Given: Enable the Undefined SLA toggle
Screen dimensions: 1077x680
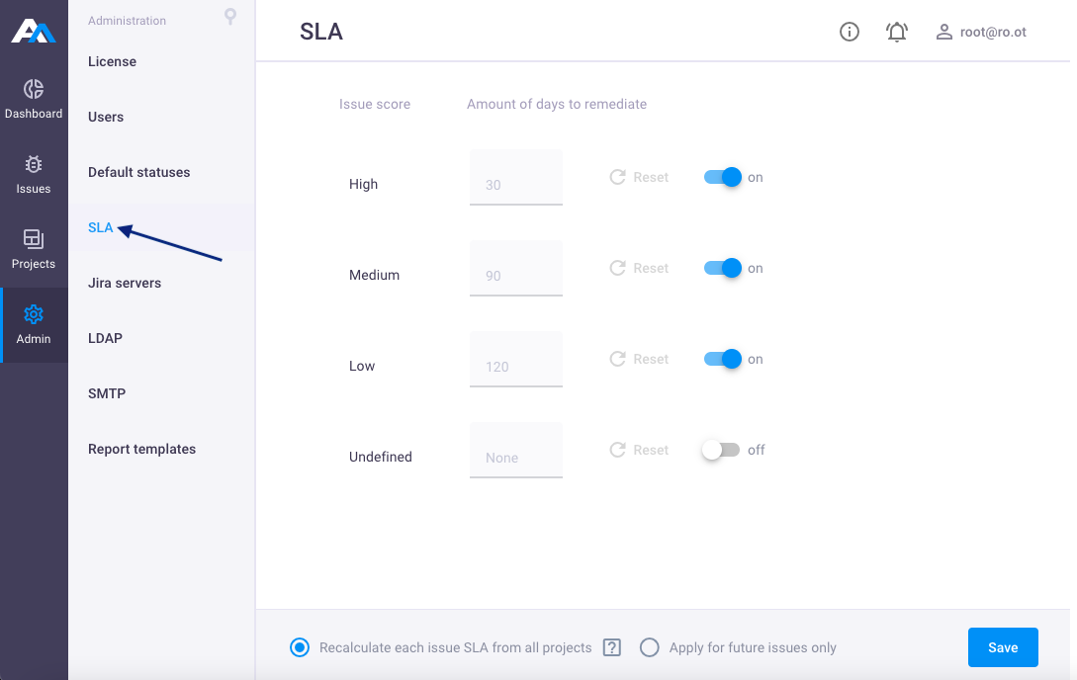Looking at the screenshot, I should (x=721, y=450).
